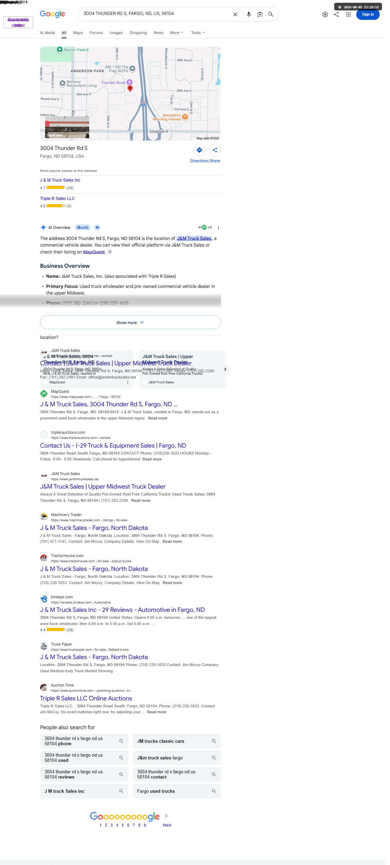
Task: Clear the search box with the X icon
Action: pyautogui.click(x=235, y=14)
